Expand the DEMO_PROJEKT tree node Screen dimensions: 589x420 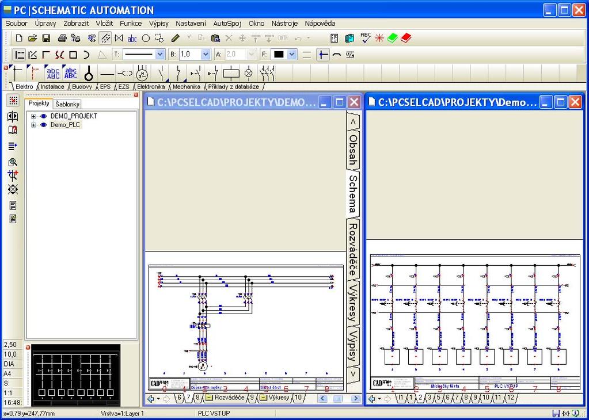tap(33, 116)
